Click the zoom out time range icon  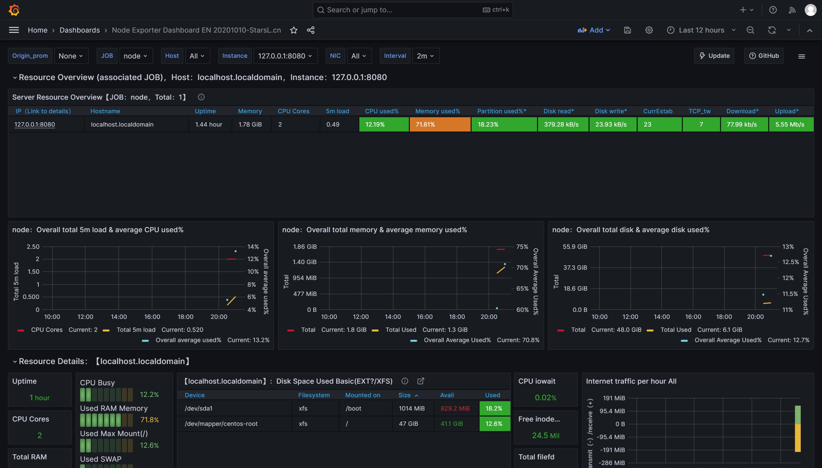pyautogui.click(x=750, y=30)
